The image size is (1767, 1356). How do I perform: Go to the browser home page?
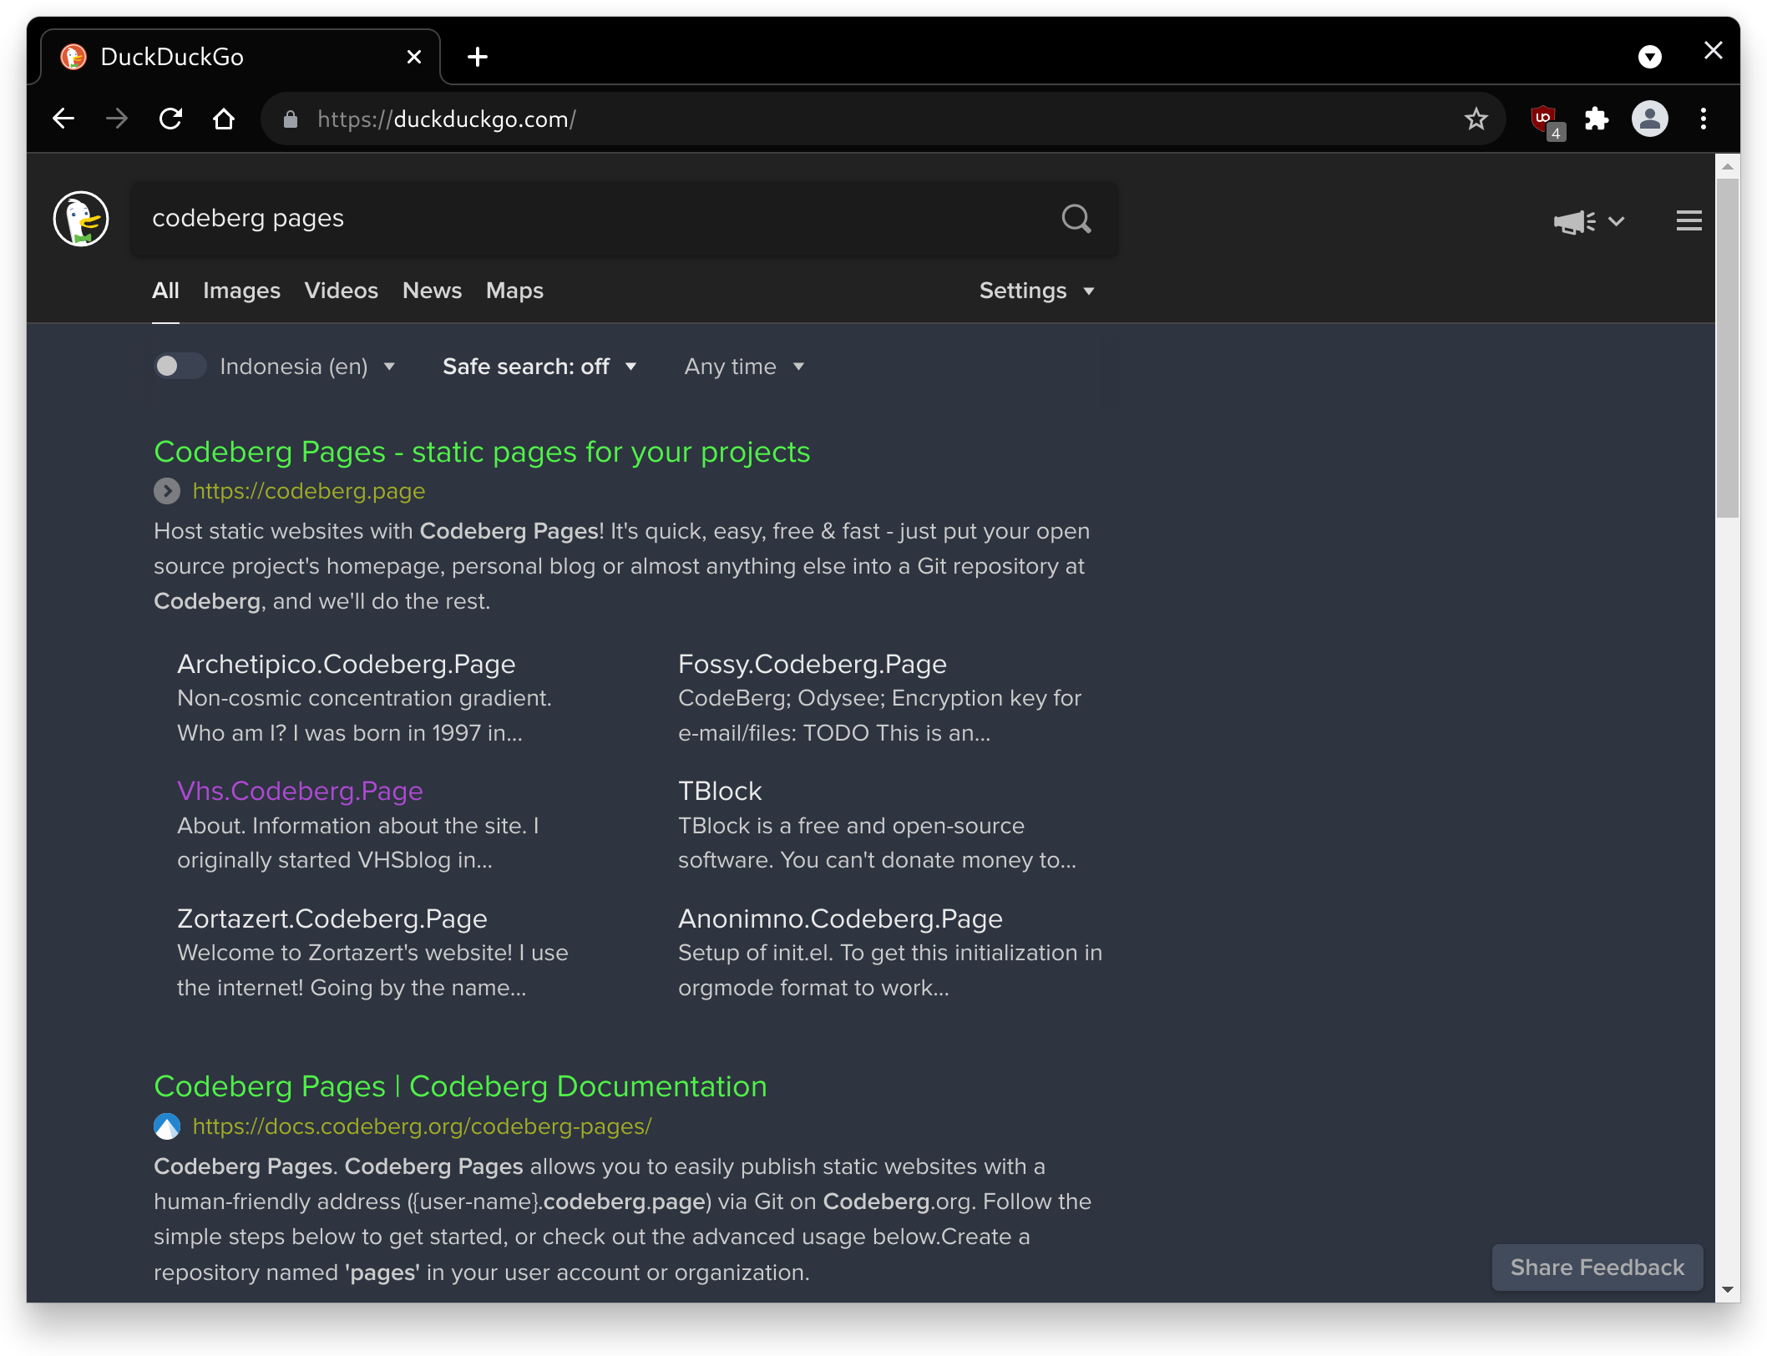pyautogui.click(x=224, y=119)
